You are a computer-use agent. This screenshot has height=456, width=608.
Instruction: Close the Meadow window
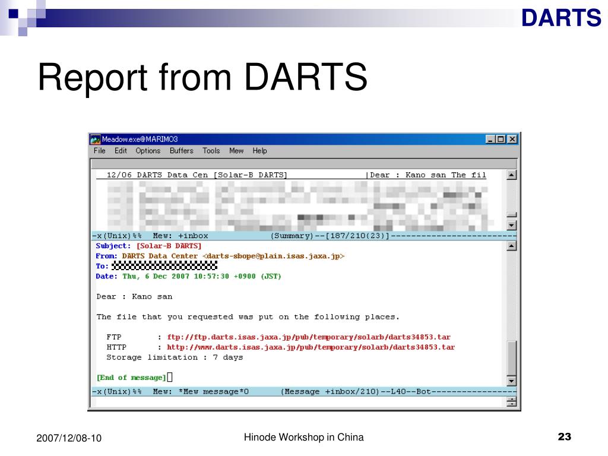[x=512, y=139]
